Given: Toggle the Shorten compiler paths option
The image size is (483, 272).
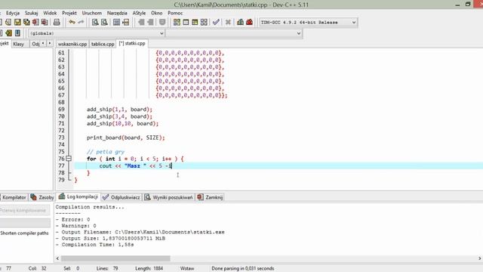Looking at the screenshot, I should tap(24, 233).
